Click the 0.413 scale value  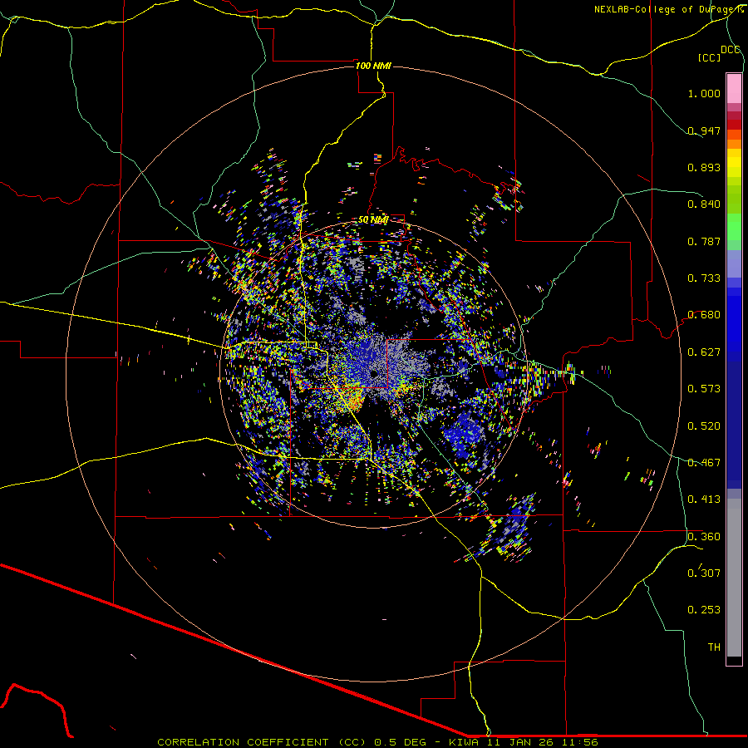tap(704, 499)
